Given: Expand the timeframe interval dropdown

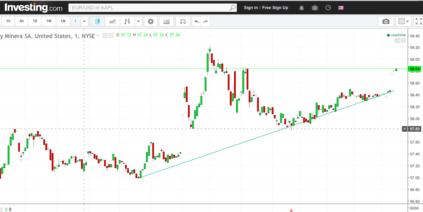Looking at the screenshot, I should [84, 21].
